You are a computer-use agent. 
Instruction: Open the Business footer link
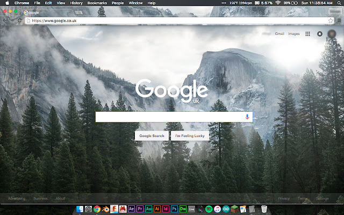40,198
